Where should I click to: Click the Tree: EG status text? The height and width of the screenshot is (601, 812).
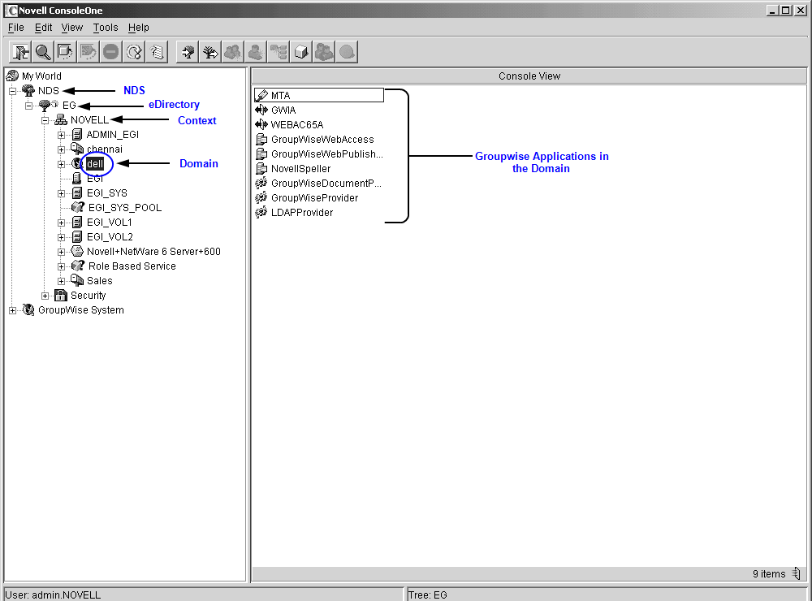(428, 595)
